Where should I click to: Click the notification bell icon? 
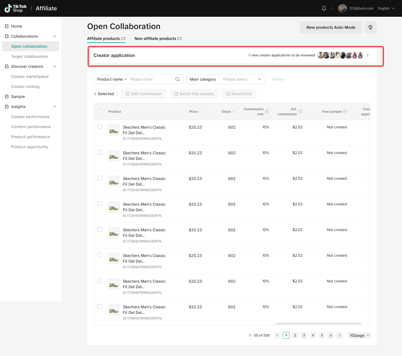324,8
